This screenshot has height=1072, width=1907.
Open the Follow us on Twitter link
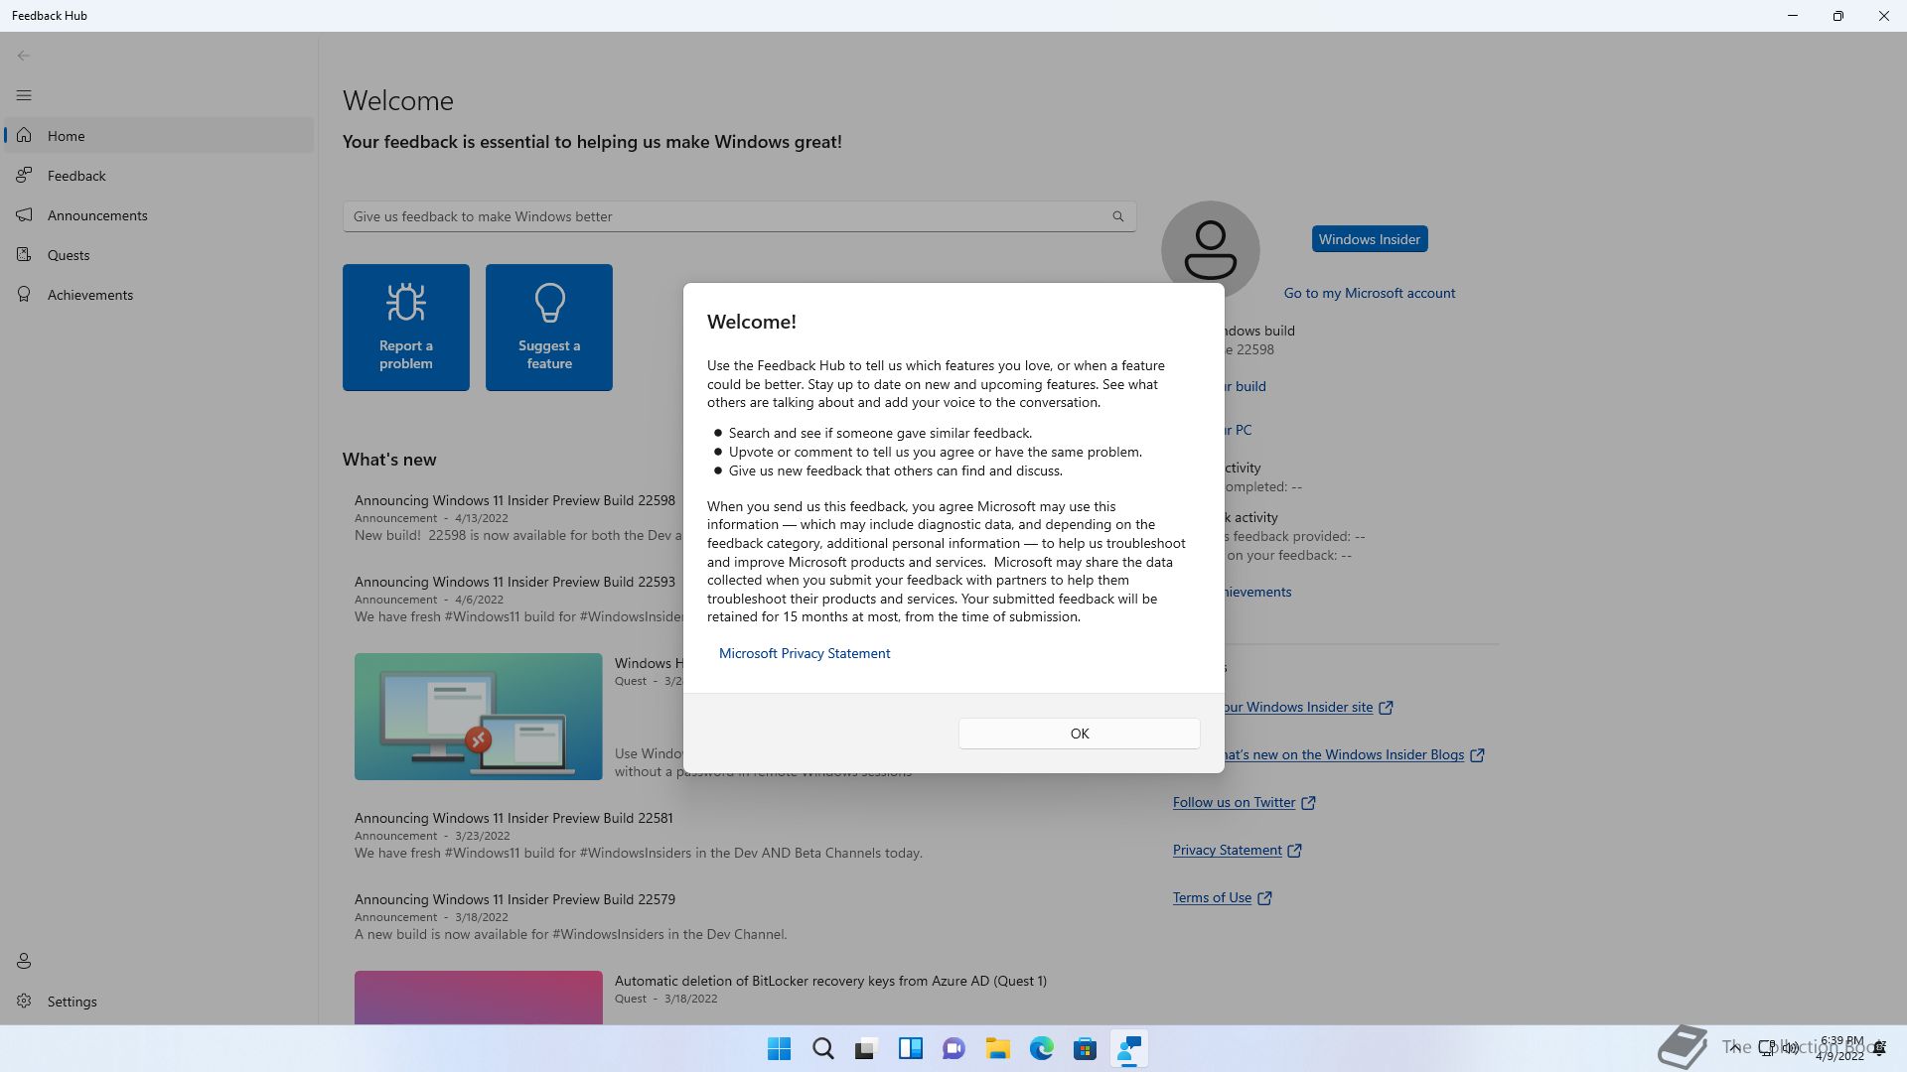pyautogui.click(x=1235, y=802)
